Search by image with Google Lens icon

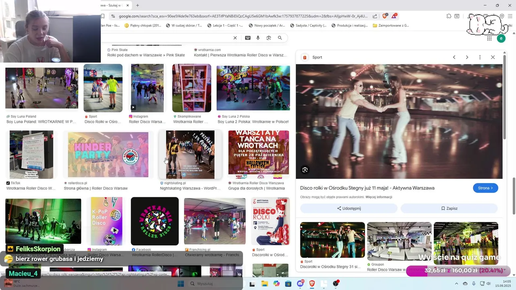tap(268, 38)
